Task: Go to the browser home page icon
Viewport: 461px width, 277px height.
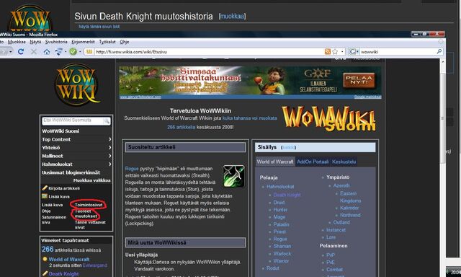Action: point(46,52)
